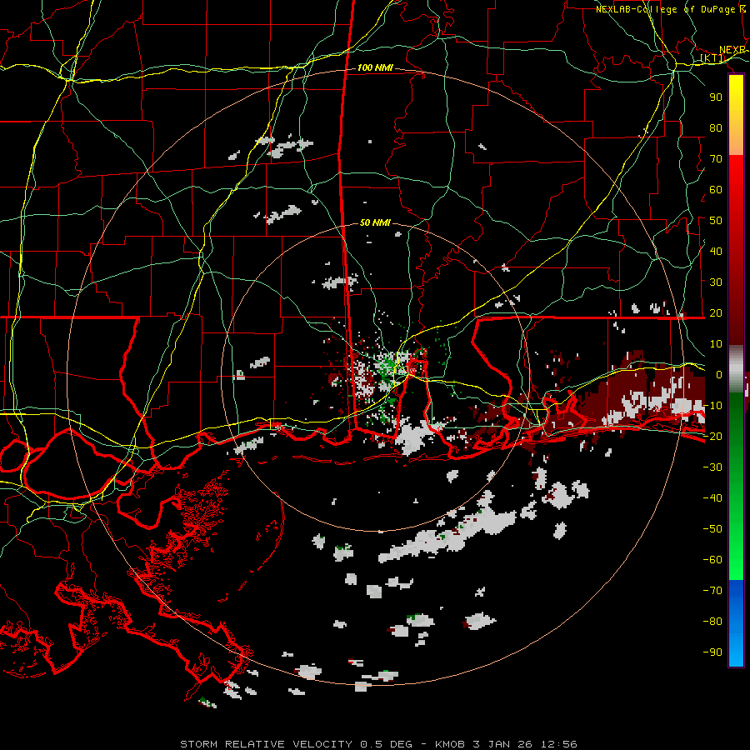Viewport: 750px width, 750px height.
Task: Click the STORM RELATIVE VELOCITY caption text
Action: click(x=266, y=744)
